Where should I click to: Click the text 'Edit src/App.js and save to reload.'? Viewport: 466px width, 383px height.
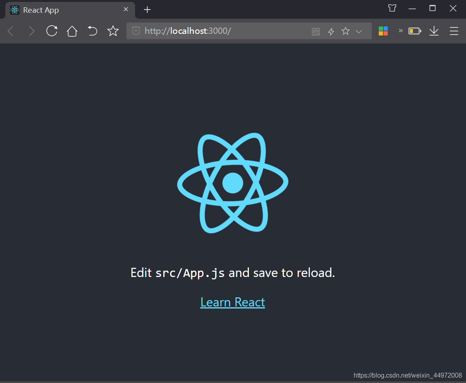(233, 273)
